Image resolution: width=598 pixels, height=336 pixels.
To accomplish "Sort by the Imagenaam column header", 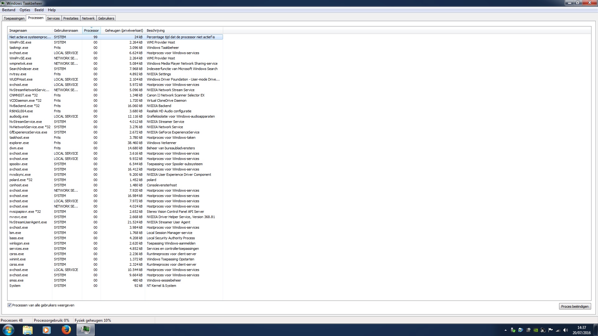I will tap(30, 30).
